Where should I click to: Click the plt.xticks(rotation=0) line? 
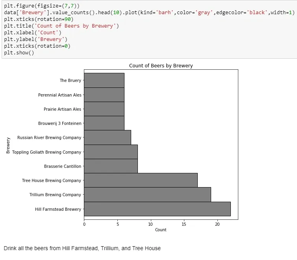37,46
